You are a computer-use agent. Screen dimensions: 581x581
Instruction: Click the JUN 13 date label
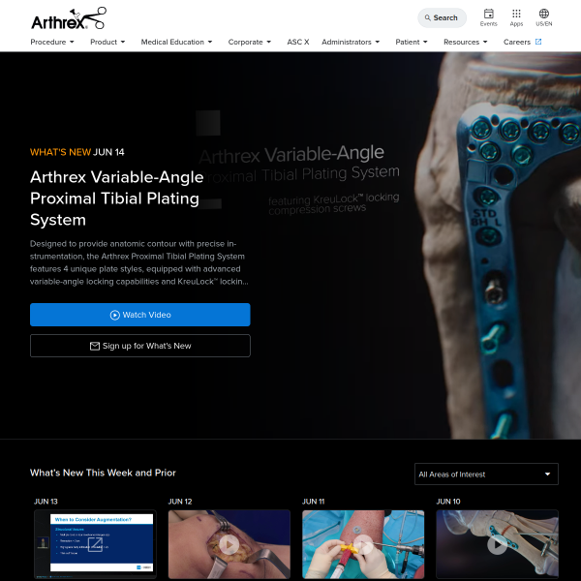click(x=46, y=502)
